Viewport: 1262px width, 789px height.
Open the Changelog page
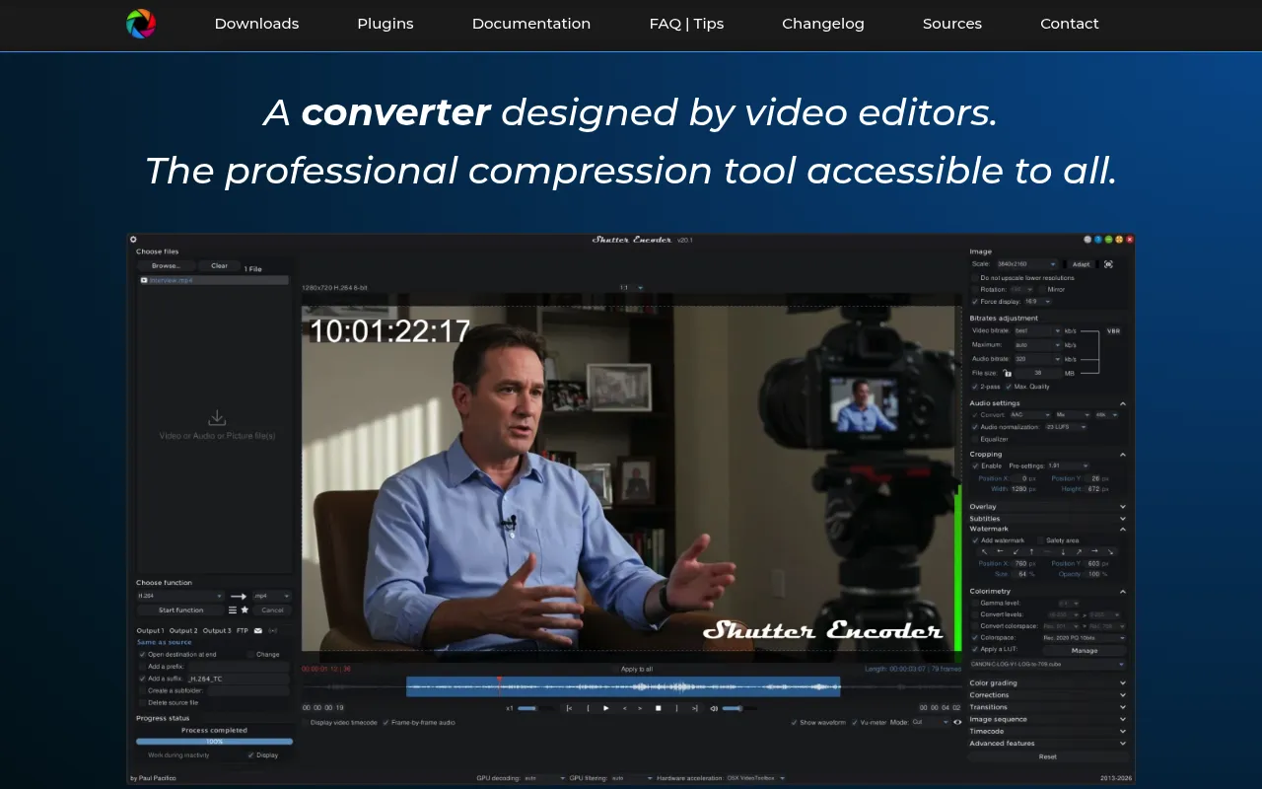click(823, 24)
